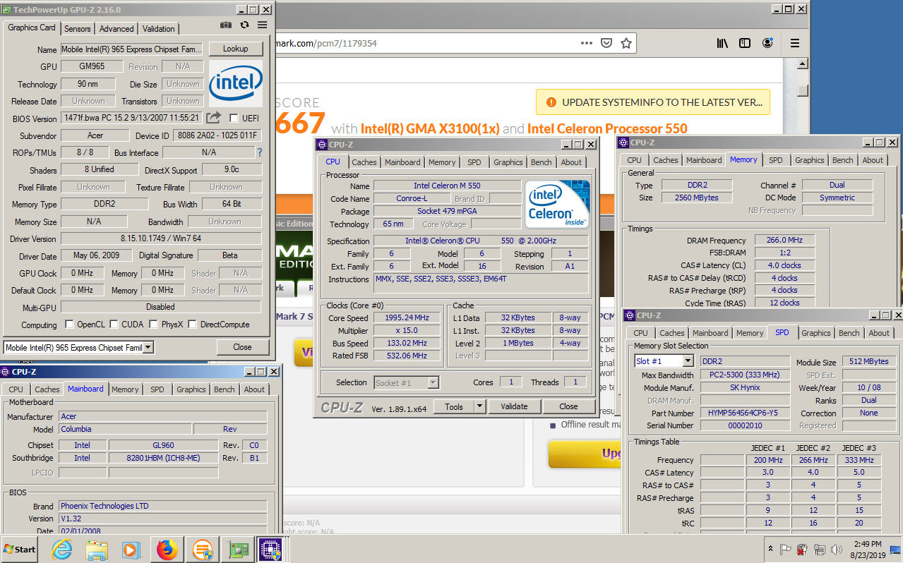Open GPU selection dropdown in GPU-Z

(x=148, y=347)
